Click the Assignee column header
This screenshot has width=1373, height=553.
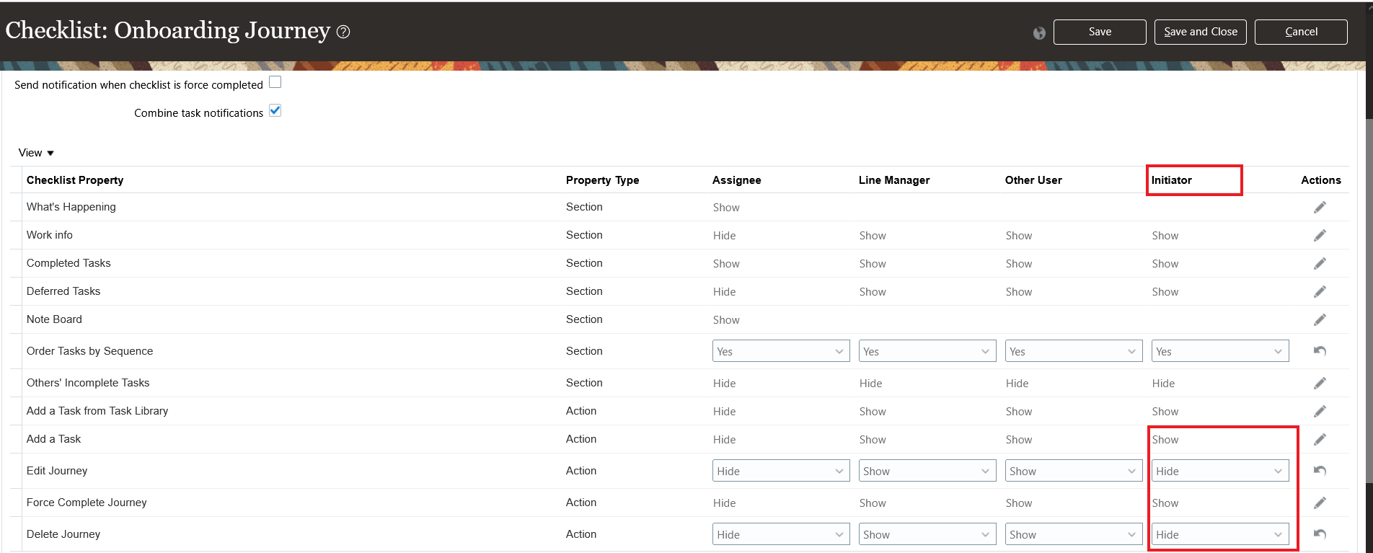(x=736, y=180)
